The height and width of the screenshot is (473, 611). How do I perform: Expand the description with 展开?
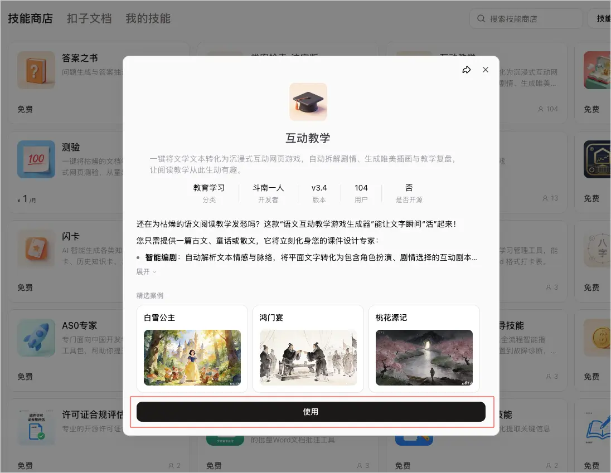click(146, 272)
